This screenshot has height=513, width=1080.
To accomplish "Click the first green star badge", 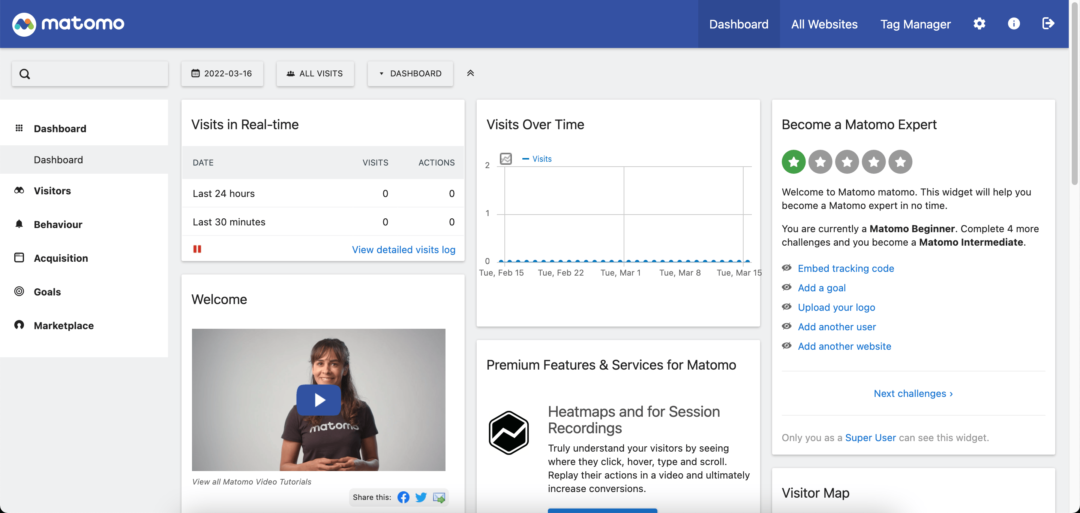I will (793, 162).
